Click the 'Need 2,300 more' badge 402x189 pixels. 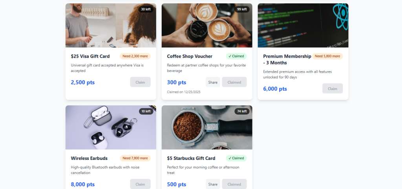(x=135, y=56)
